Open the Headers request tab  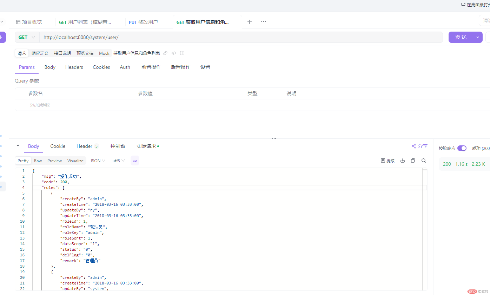[x=74, y=67]
